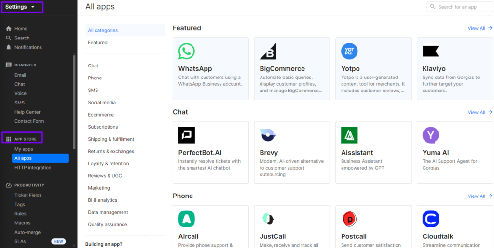Image resolution: width=494 pixels, height=248 pixels.
Task: Filter by Social media category
Action: coord(102,103)
